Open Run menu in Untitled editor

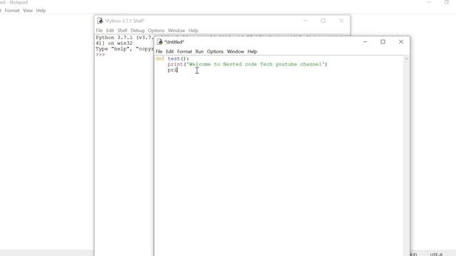[x=199, y=52]
